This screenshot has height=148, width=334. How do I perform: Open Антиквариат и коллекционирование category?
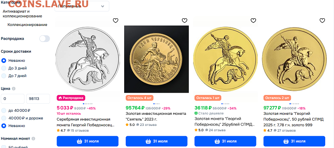[x=23, y=13]
